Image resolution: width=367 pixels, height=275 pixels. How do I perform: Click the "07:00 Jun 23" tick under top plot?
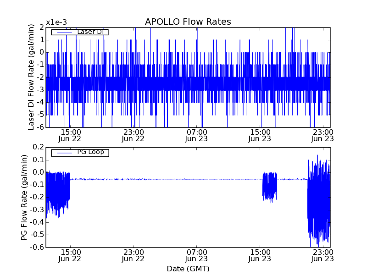point(197,135)
